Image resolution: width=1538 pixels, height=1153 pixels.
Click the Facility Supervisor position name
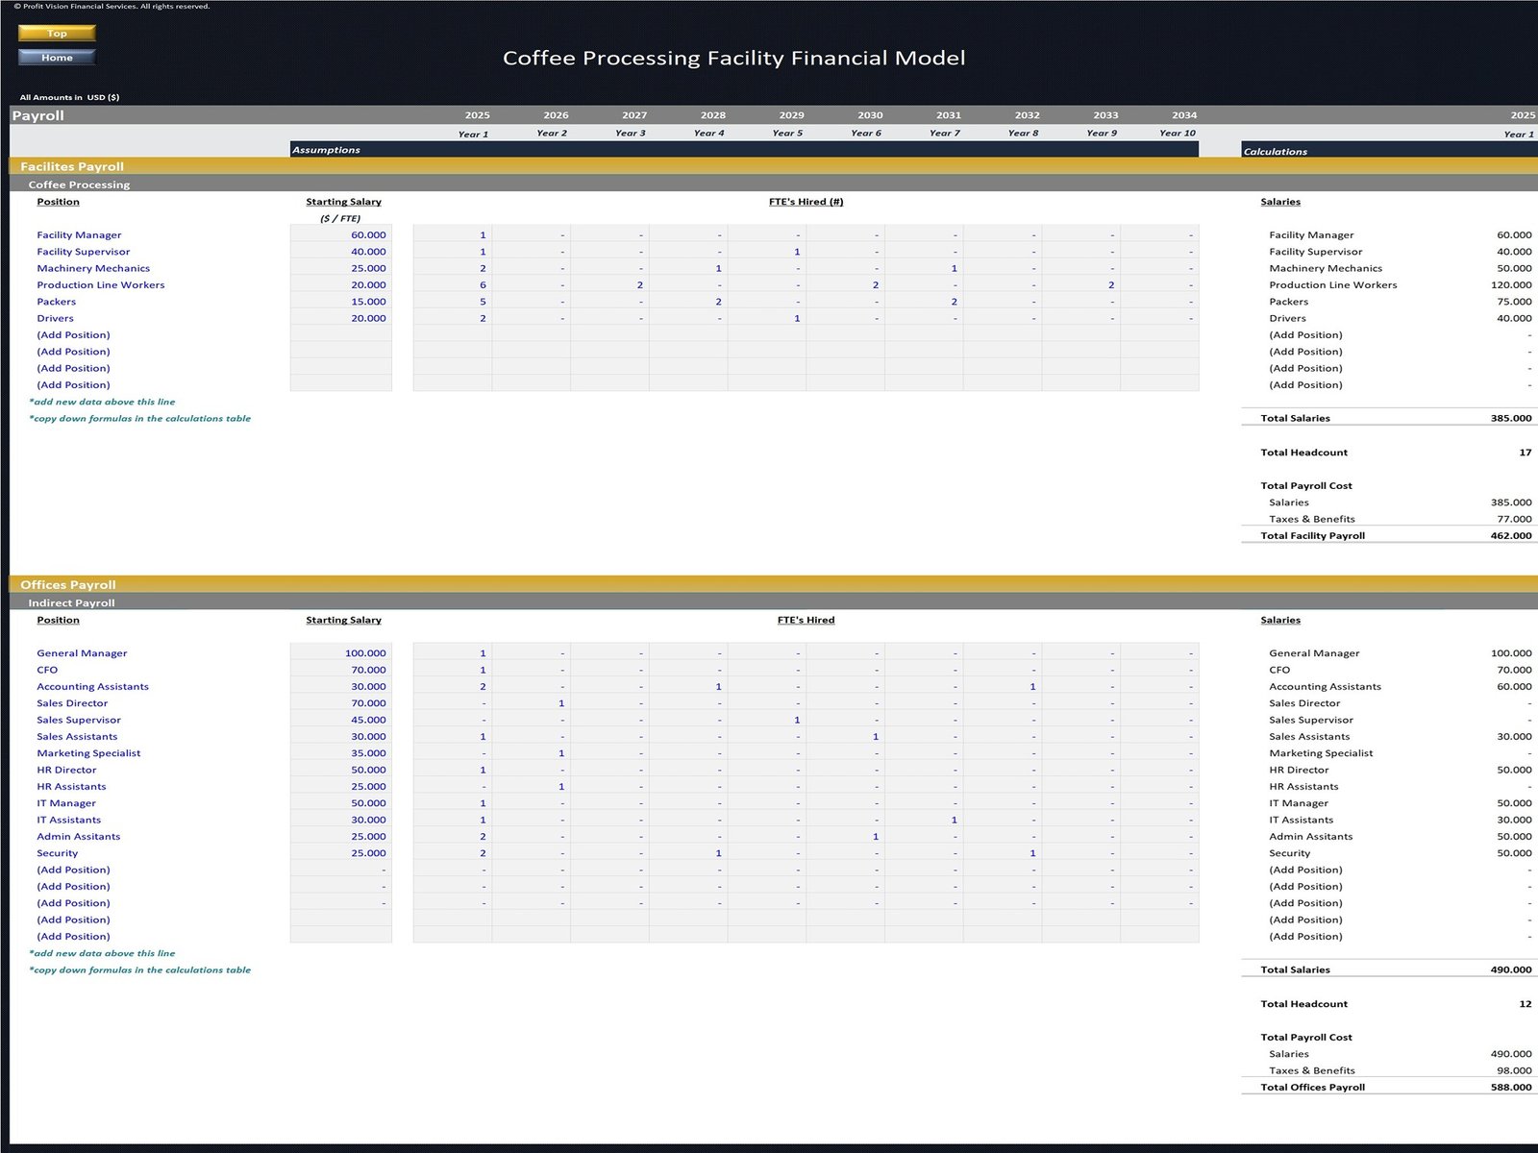pyautogui.click(x=83, y=252)
